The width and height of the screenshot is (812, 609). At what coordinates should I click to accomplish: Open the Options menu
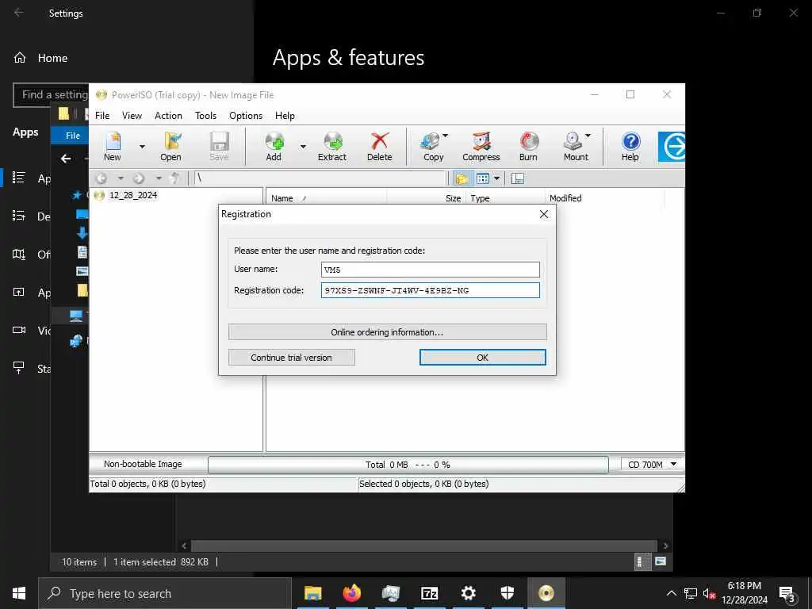tap(246, 116)
